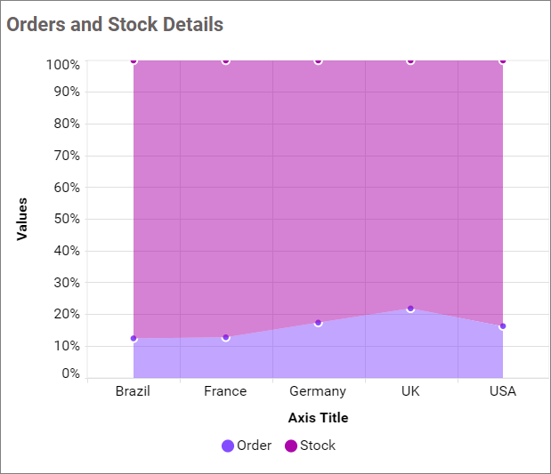Click the Values vertical axis title
Viewport: 551px width, 474px height.
click(22, 219)
